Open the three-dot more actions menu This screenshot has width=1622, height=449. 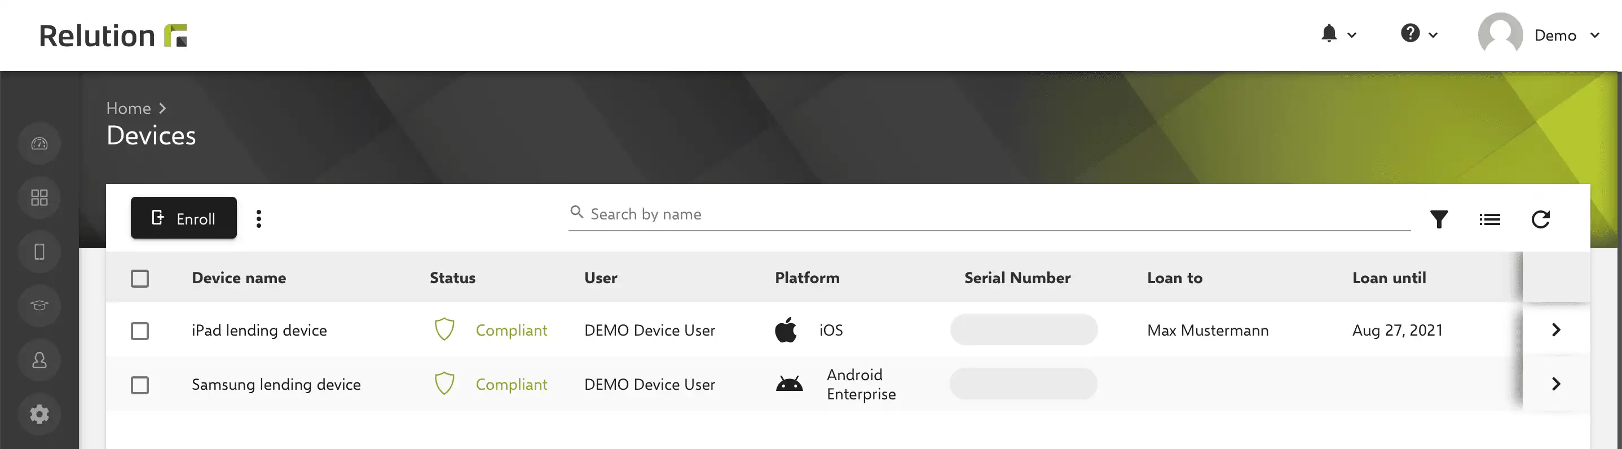coord(259,218)
